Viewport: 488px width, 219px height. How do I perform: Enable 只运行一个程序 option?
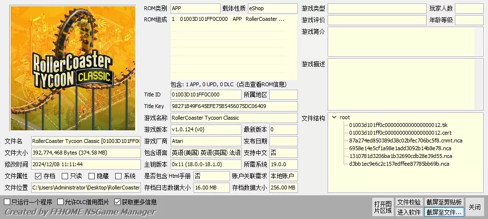pyautogui.click(x=7, y=202)
